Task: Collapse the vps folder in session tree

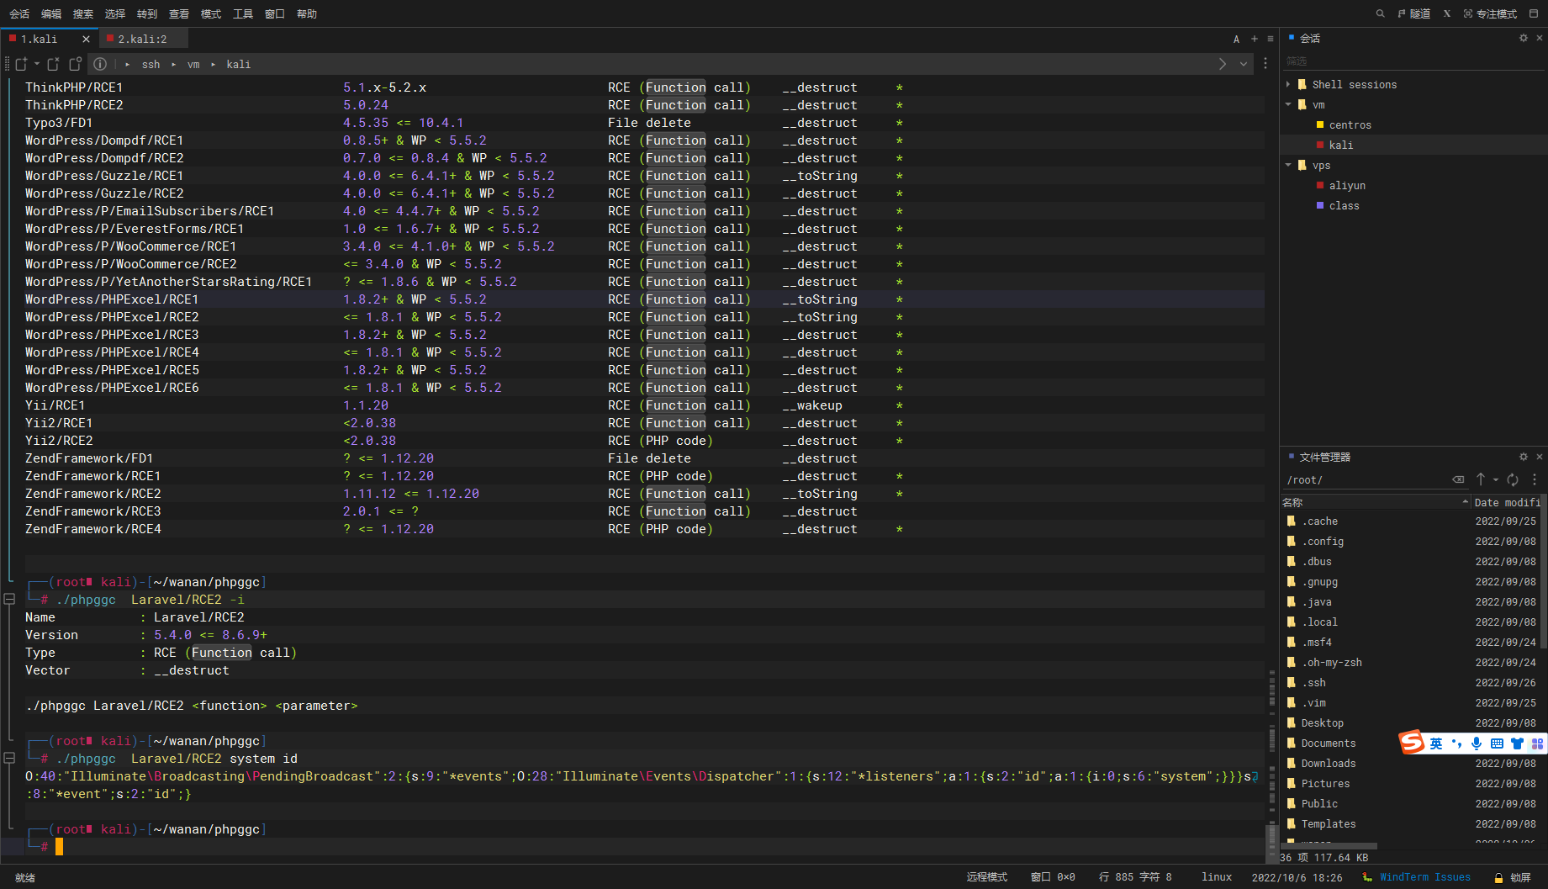Action: pos(1288,165)
